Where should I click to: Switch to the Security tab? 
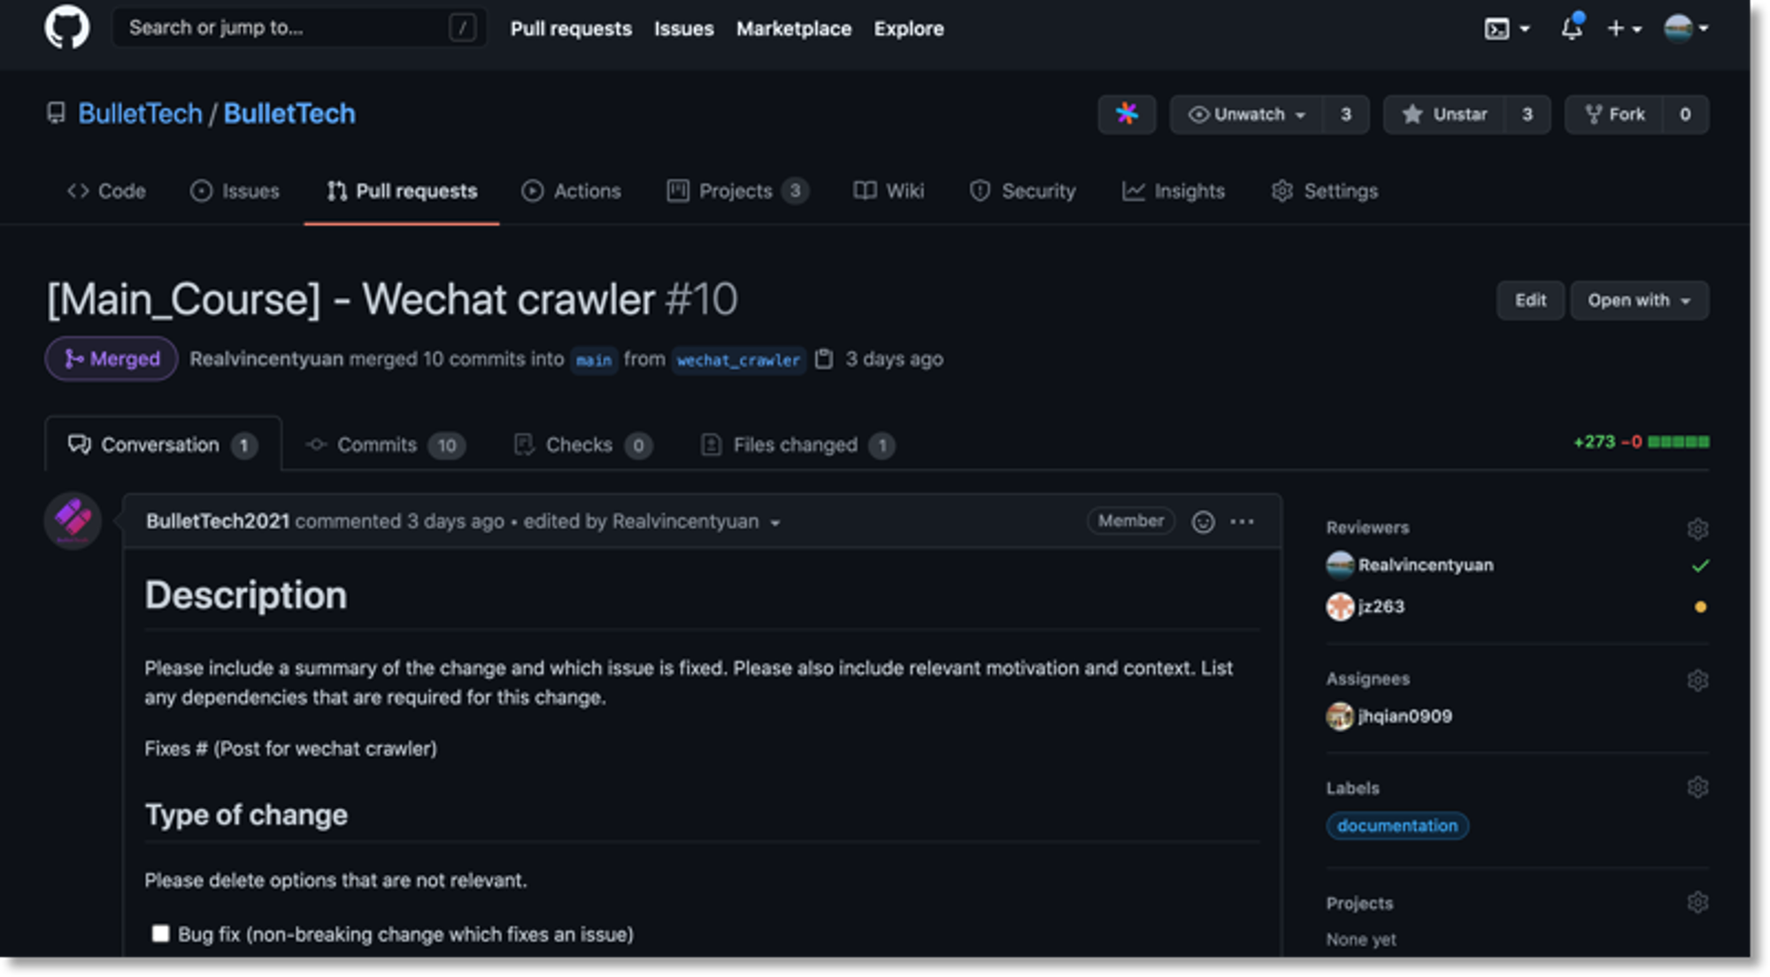[x=1023, y=191]
